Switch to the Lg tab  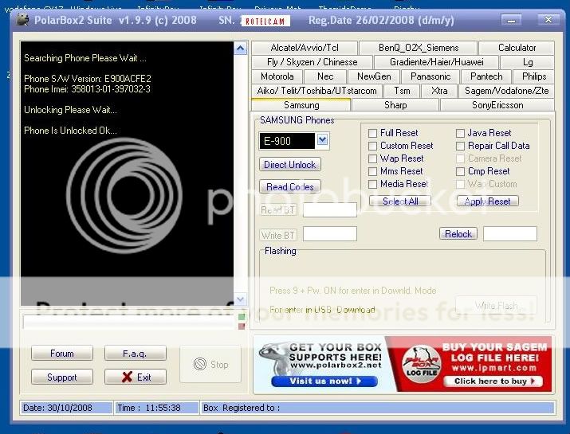coord(527,62)
